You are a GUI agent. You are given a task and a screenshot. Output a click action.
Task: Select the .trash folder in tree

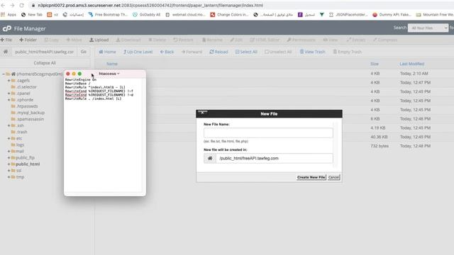(21, 132)
